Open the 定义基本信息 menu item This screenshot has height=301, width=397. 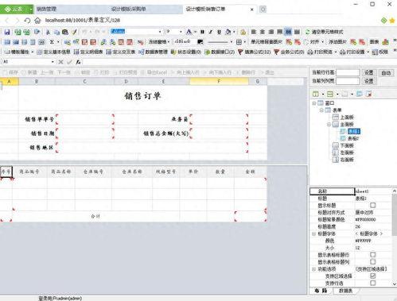click(53, 52)
